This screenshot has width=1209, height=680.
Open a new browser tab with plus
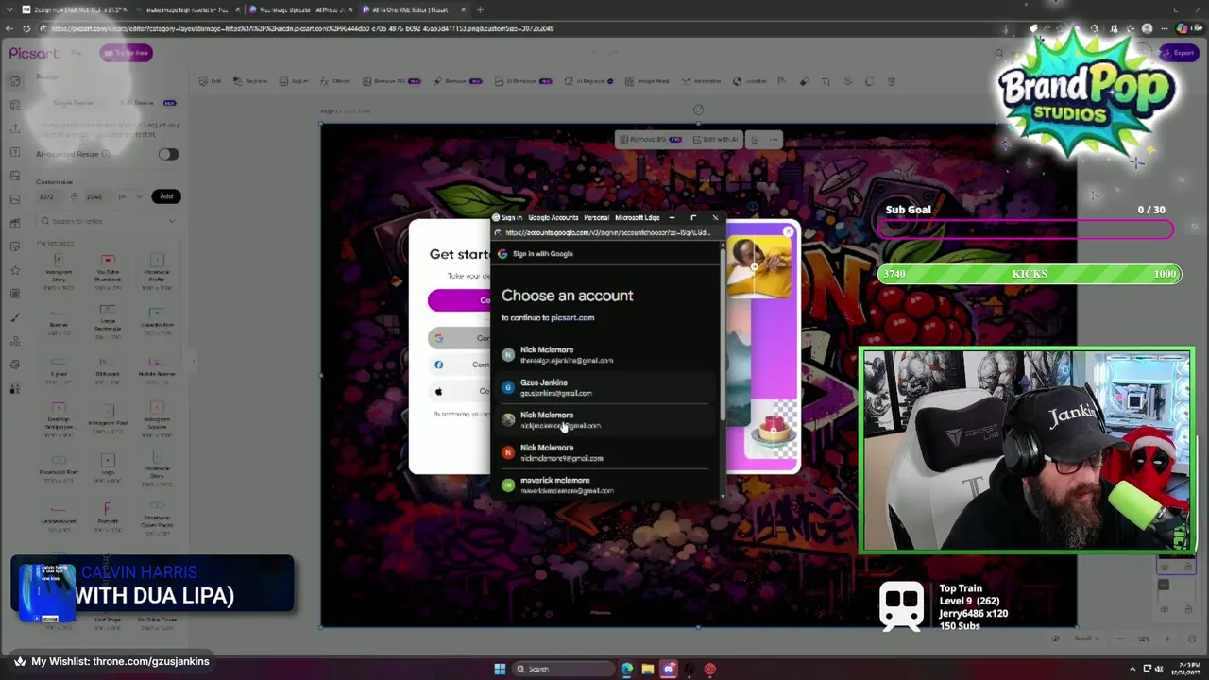pyautogui.click(x=480, y=9)
